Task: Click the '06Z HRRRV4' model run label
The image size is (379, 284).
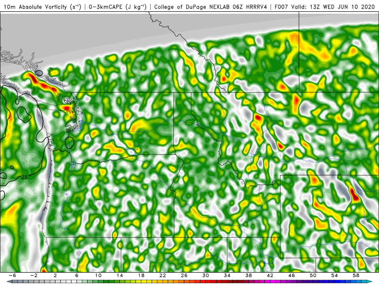Action: pos(250,7)
